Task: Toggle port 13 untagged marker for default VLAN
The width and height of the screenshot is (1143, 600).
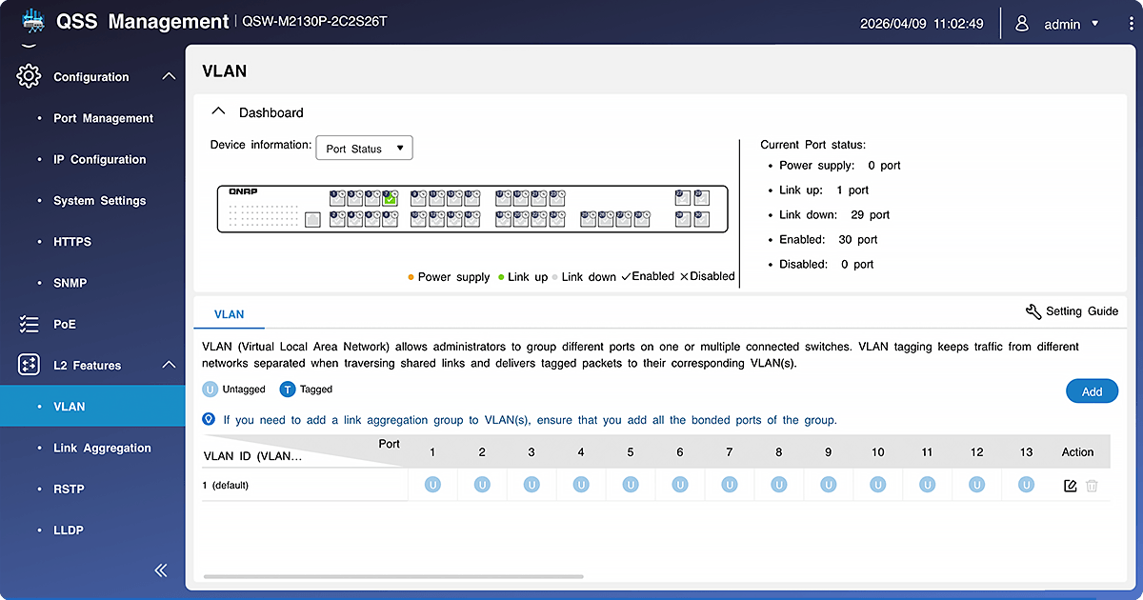Action: (x=1026, y=485)
